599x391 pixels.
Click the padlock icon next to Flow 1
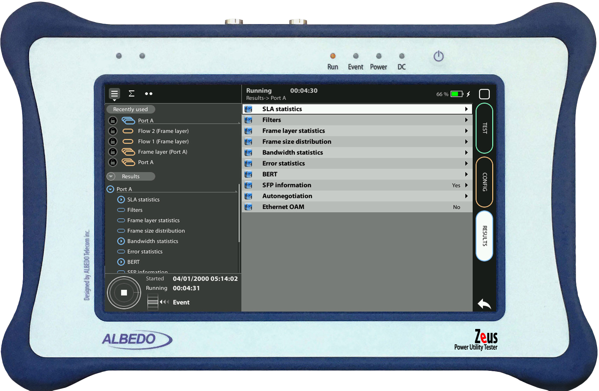(113, 141)
